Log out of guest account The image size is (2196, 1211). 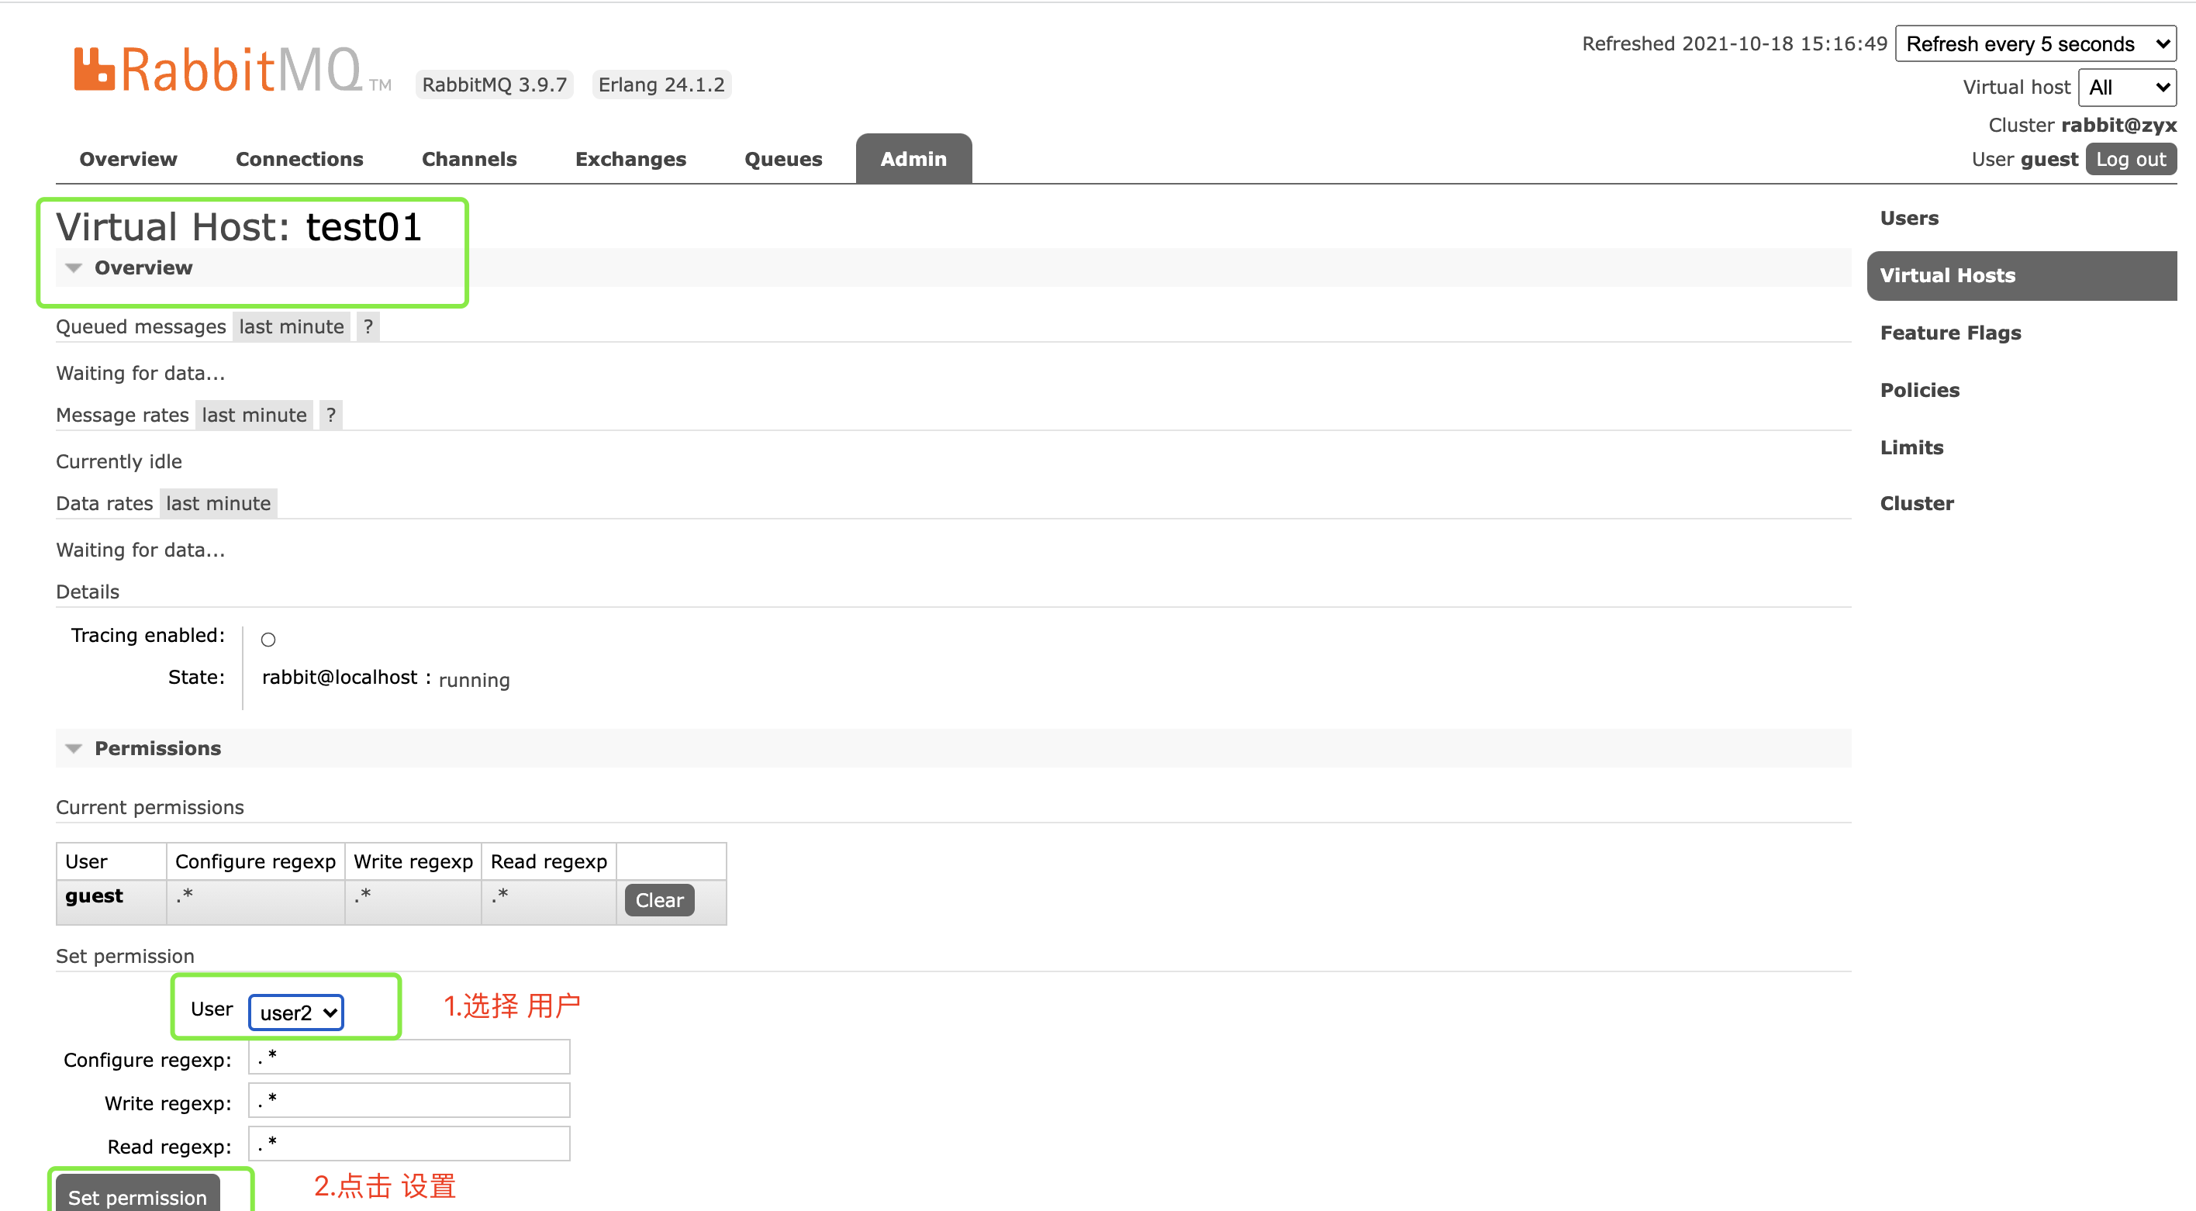tap(2129, 160)
